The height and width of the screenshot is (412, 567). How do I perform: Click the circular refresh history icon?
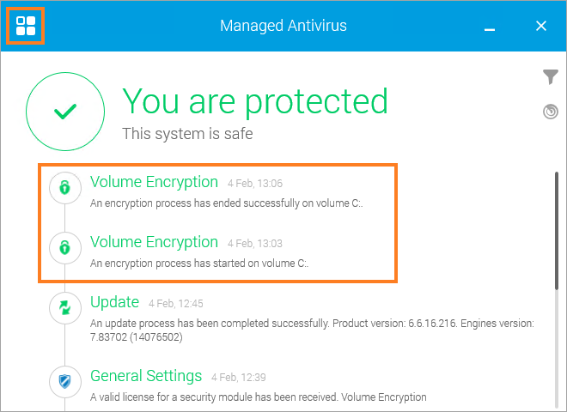pos(551,112)
